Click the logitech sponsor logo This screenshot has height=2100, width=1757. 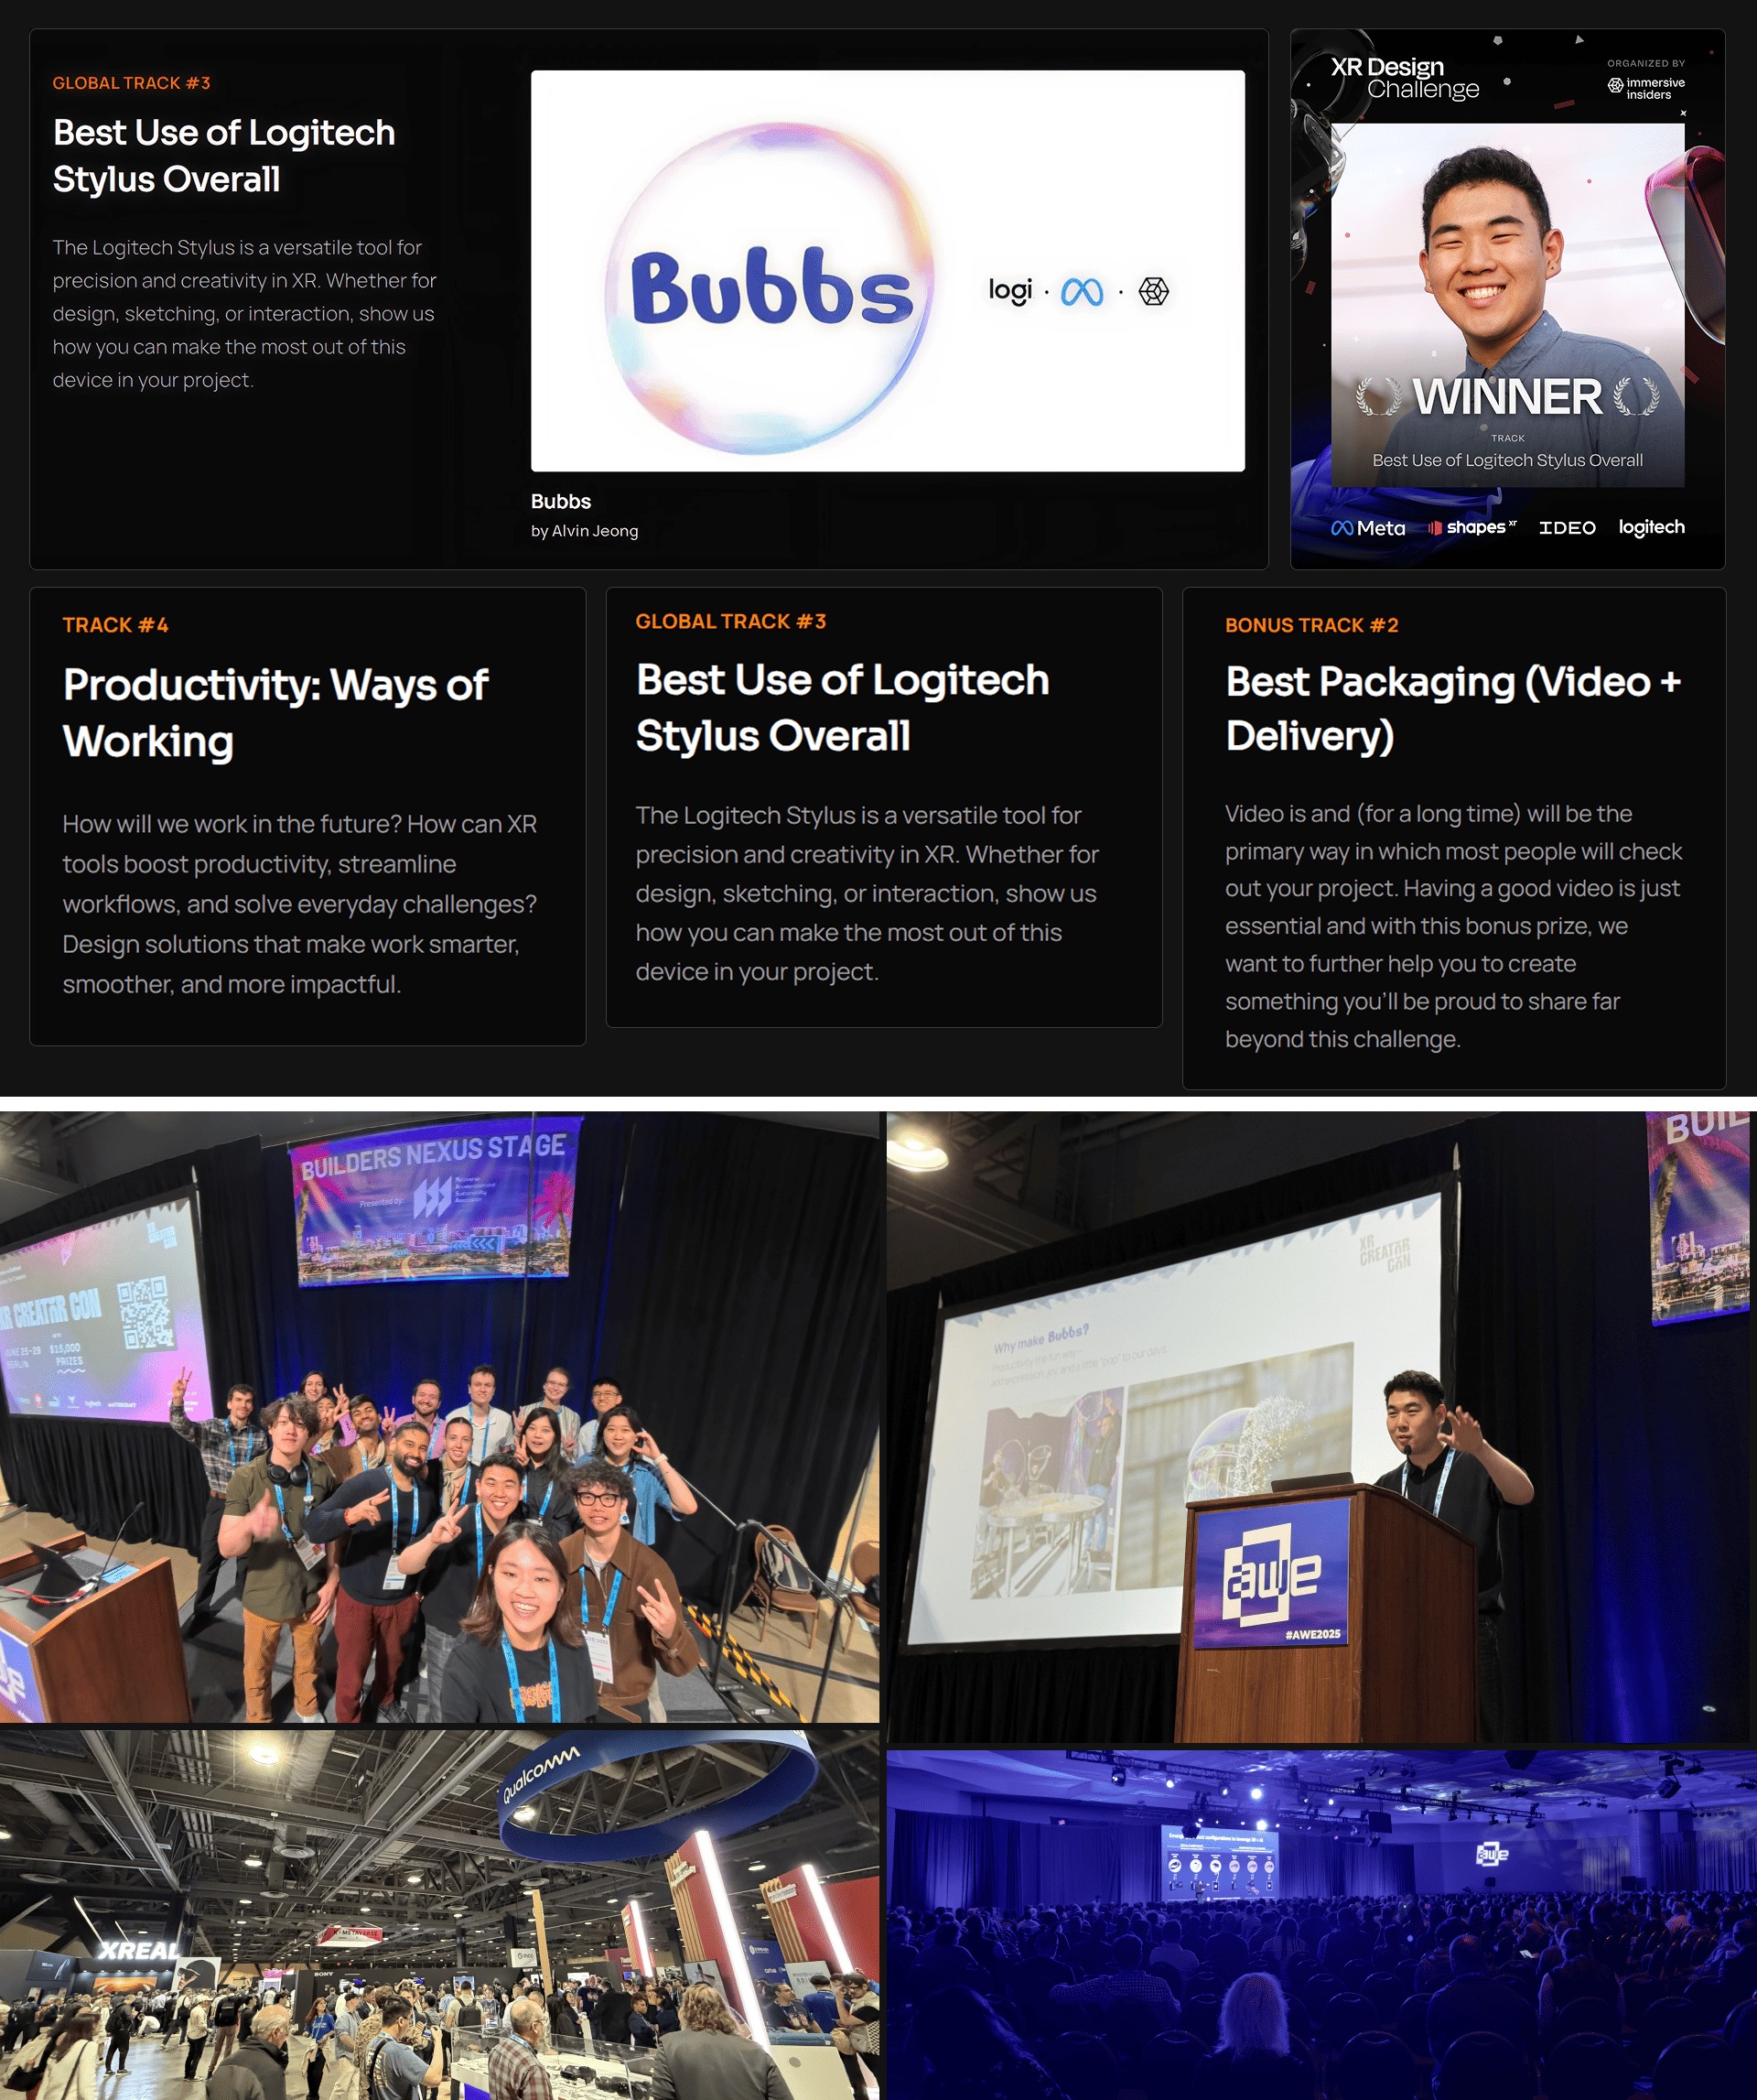pos(1651,527)
